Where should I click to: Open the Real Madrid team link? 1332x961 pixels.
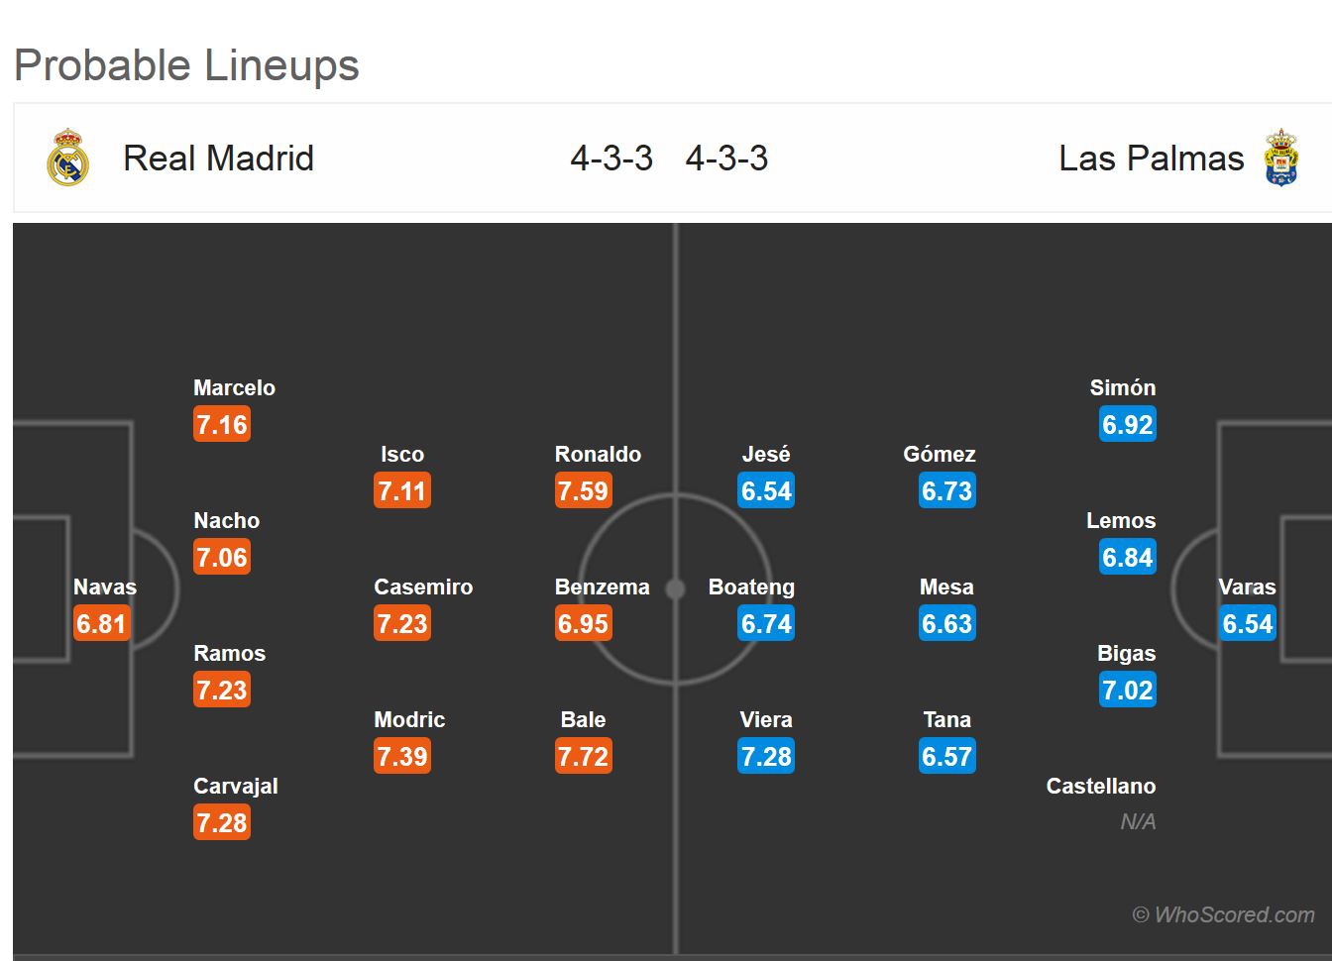pos(218,159)
